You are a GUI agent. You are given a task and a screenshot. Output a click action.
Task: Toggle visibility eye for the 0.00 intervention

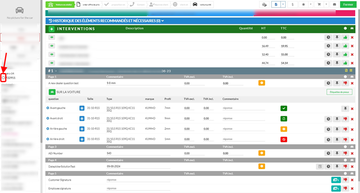(52, 37)
